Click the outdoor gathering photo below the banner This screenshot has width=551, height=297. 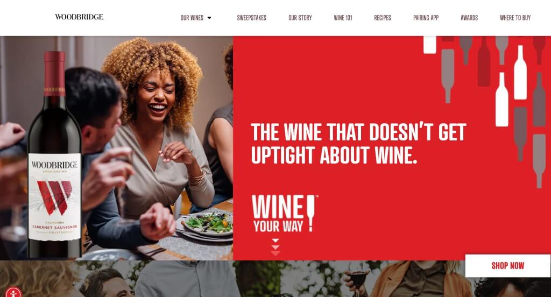[x=275, y=279]
